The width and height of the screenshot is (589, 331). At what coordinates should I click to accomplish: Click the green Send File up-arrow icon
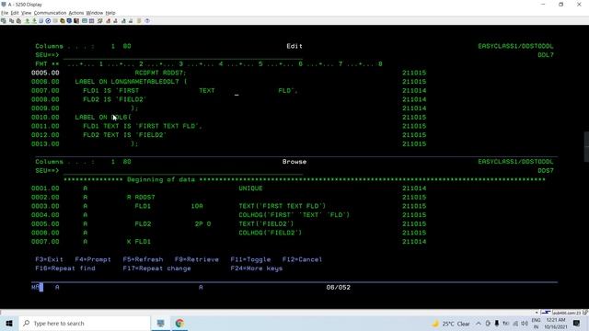click(27, 20)
